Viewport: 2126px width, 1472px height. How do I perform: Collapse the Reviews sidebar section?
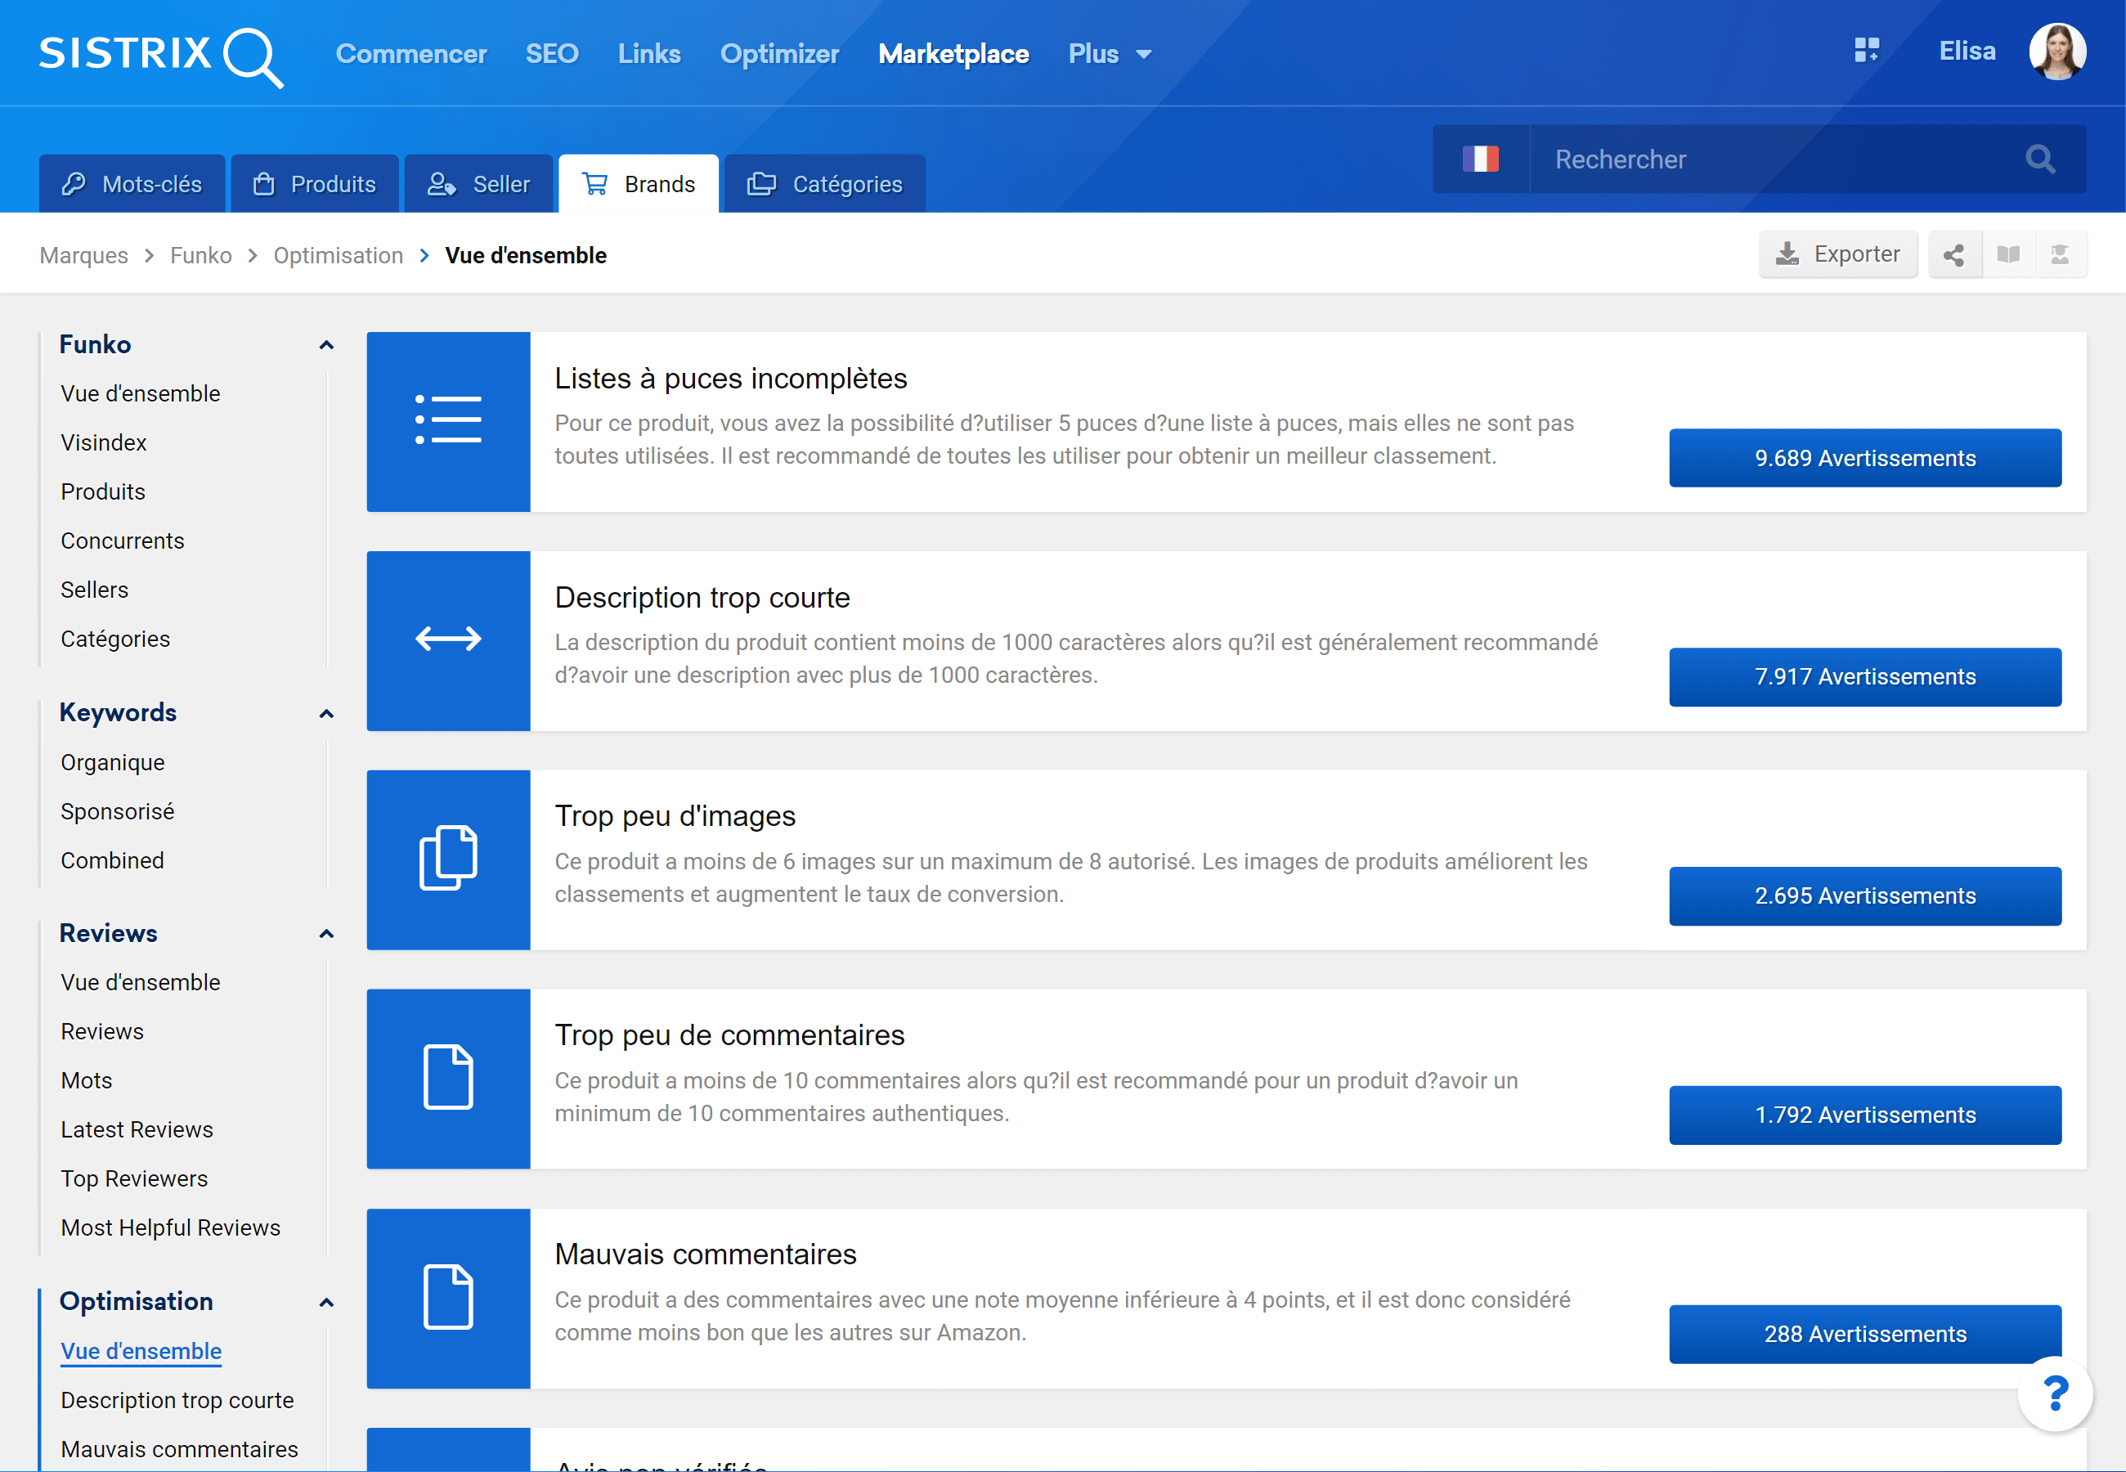click(326, 934)
